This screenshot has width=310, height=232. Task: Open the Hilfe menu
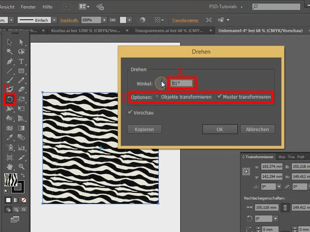47,7
